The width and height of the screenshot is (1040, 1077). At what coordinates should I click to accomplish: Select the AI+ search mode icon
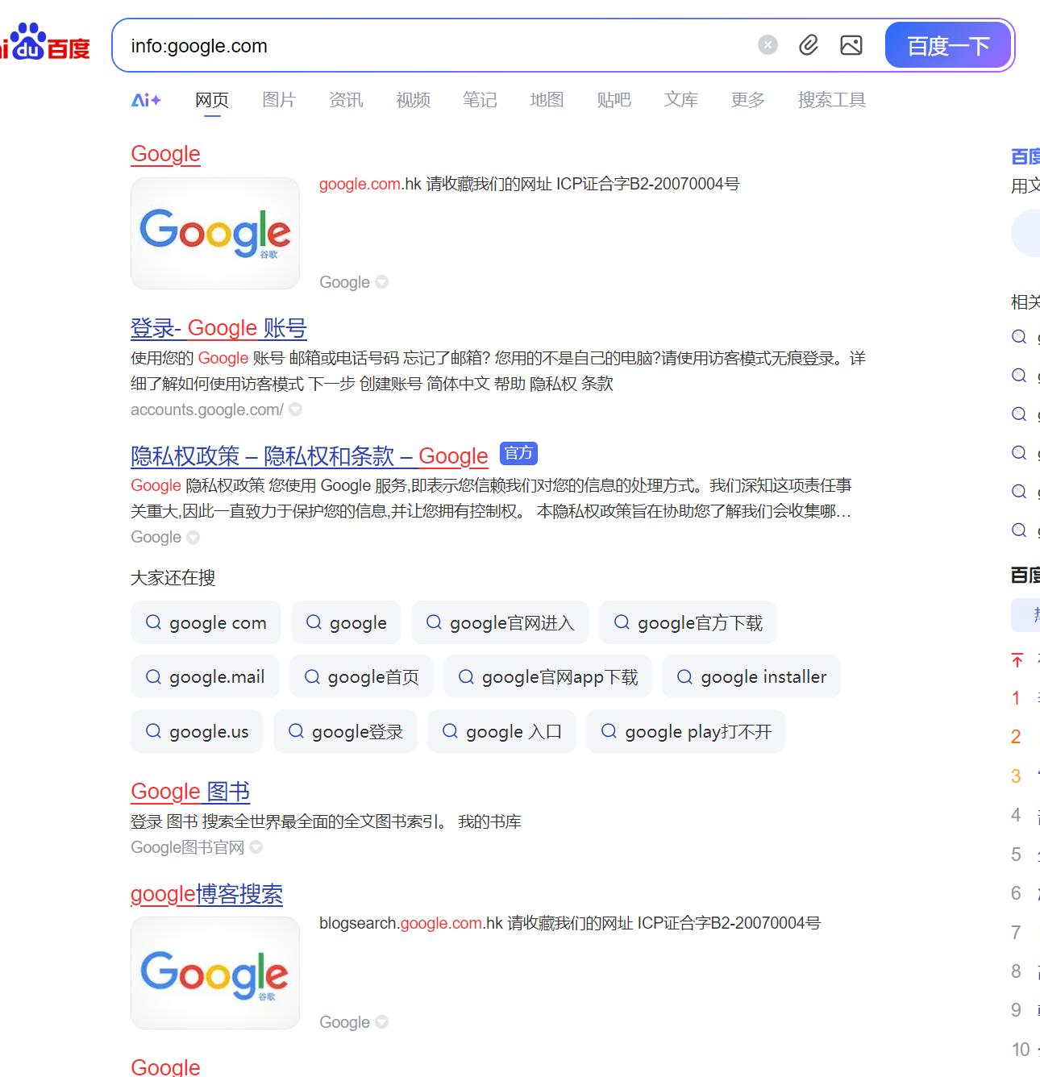(x=146, y=99)
